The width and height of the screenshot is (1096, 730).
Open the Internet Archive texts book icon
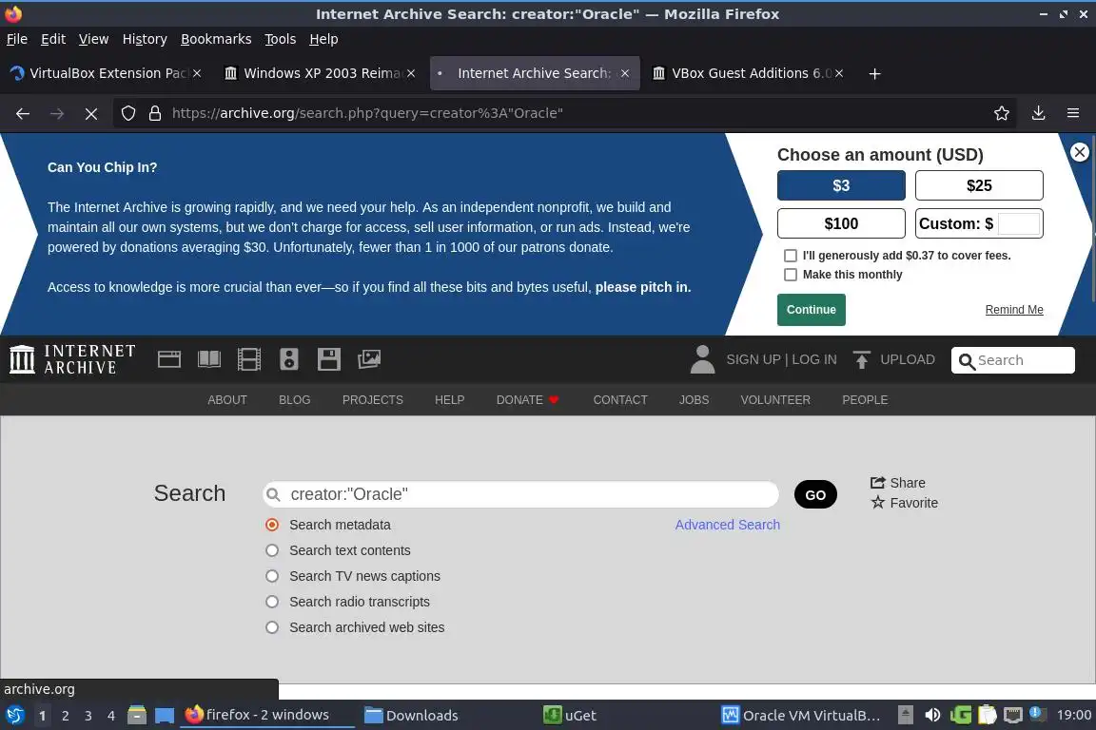point(209,359)
